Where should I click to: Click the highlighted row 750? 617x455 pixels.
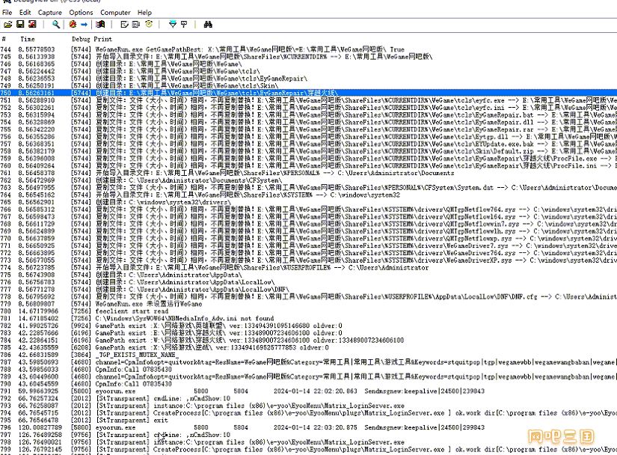[308, 93]
